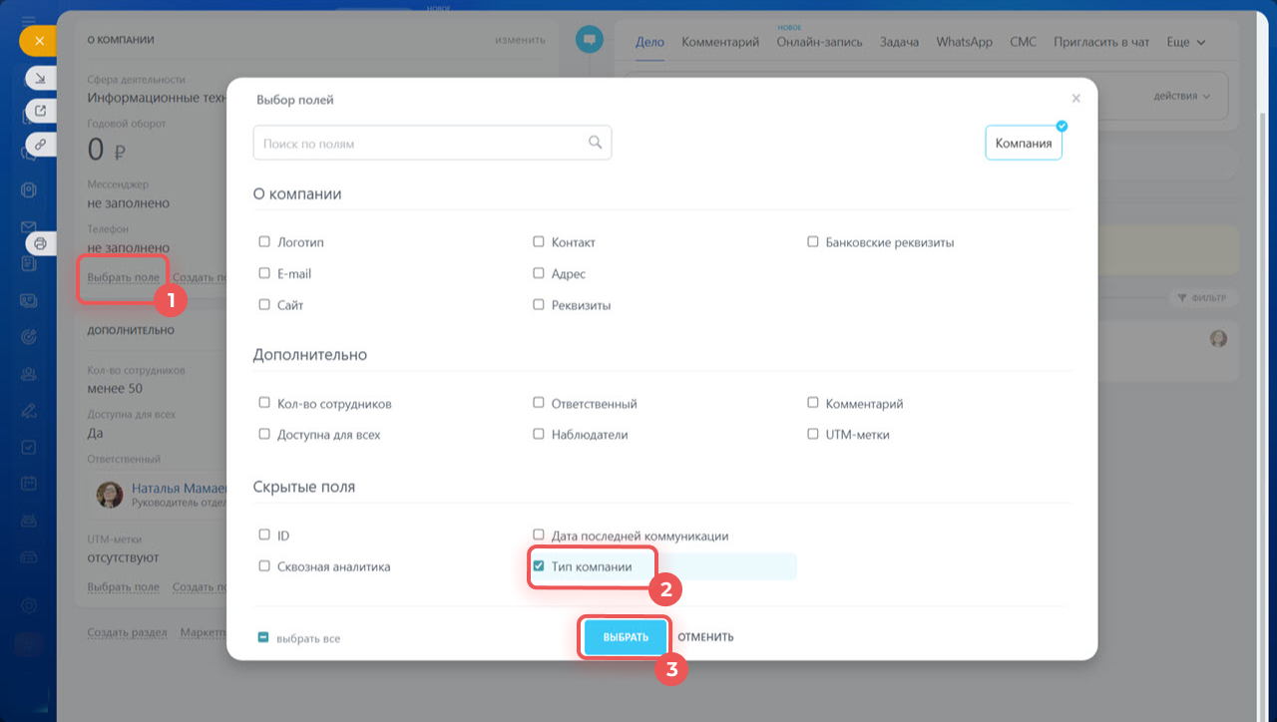The width and height of the screenshot is (1277, 722).
Task: Tick the Банковские реквизиты checkbox
Action: (813, 241)
